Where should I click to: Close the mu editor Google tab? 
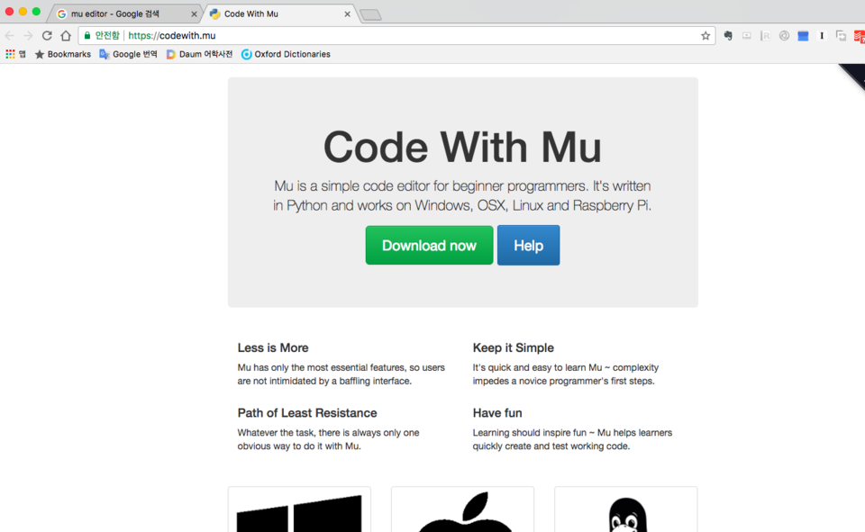[x=194, y=14]
